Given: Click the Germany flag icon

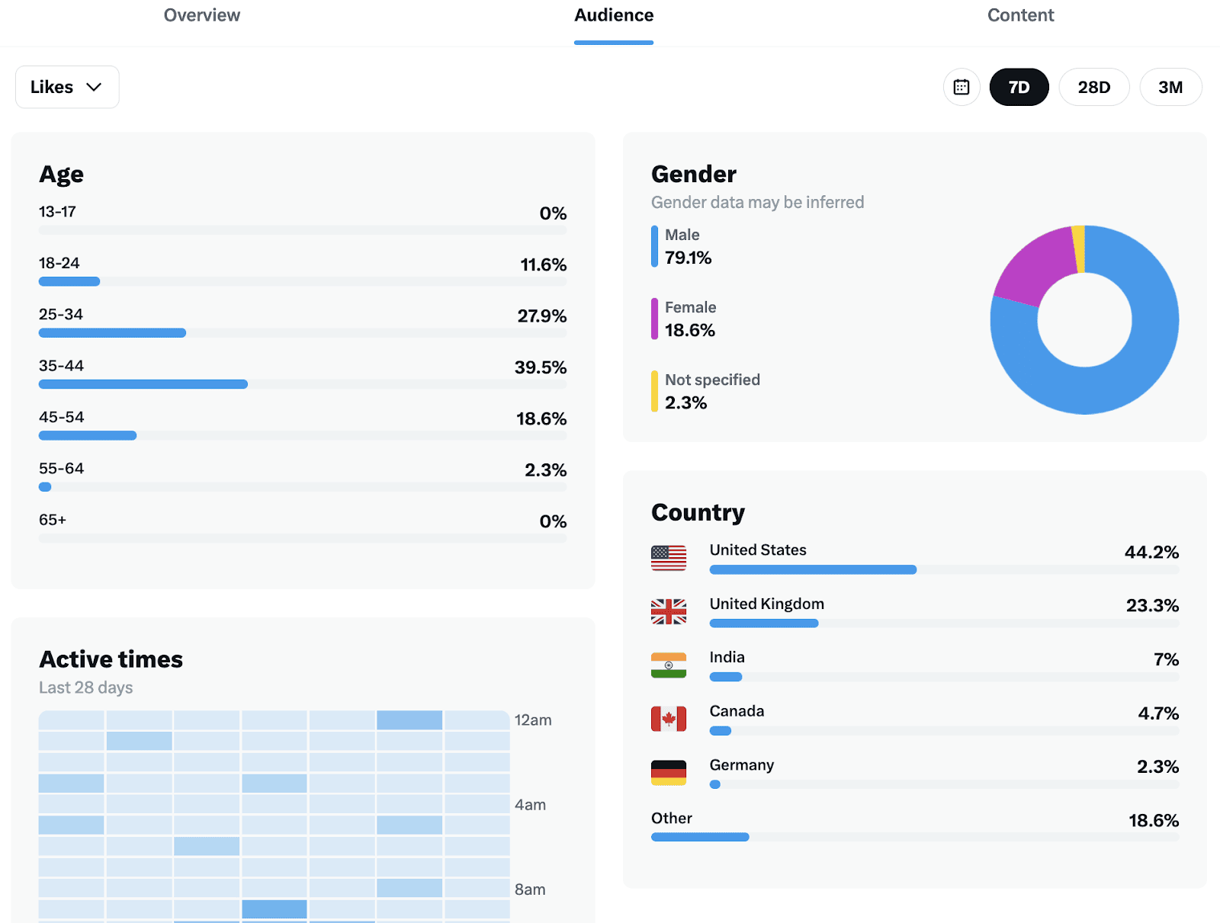Looking at the screenshot, I should [669, 772].
